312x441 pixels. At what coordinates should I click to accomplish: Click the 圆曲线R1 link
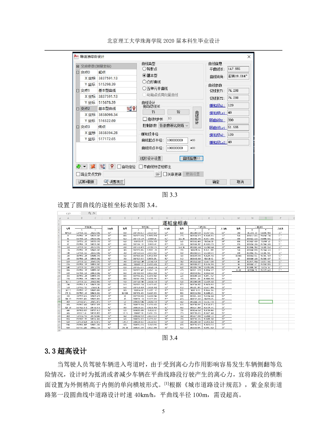tap(217, 120)
